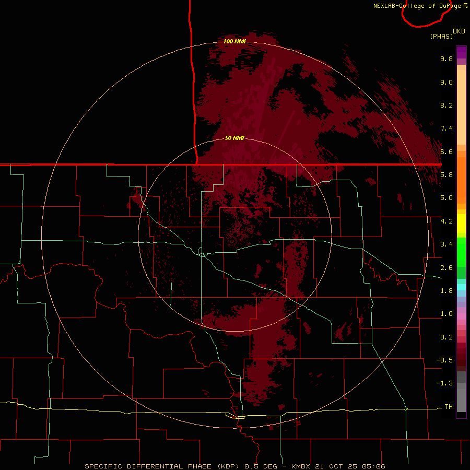Click the 1.8 scale value

[x=446, y=291]
